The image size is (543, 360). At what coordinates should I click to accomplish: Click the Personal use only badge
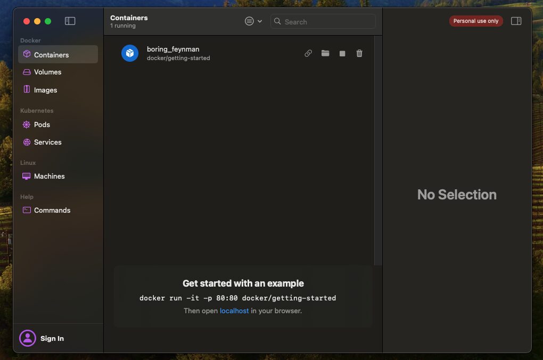point(475,21)
